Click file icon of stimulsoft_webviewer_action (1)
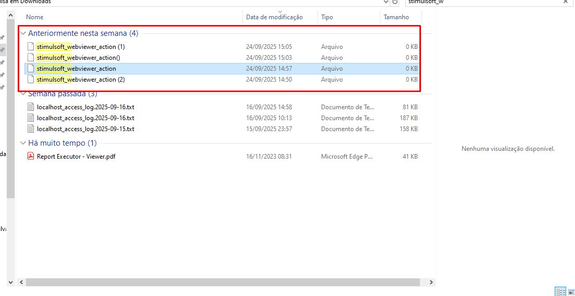575x296 pixels. (31, 47)
